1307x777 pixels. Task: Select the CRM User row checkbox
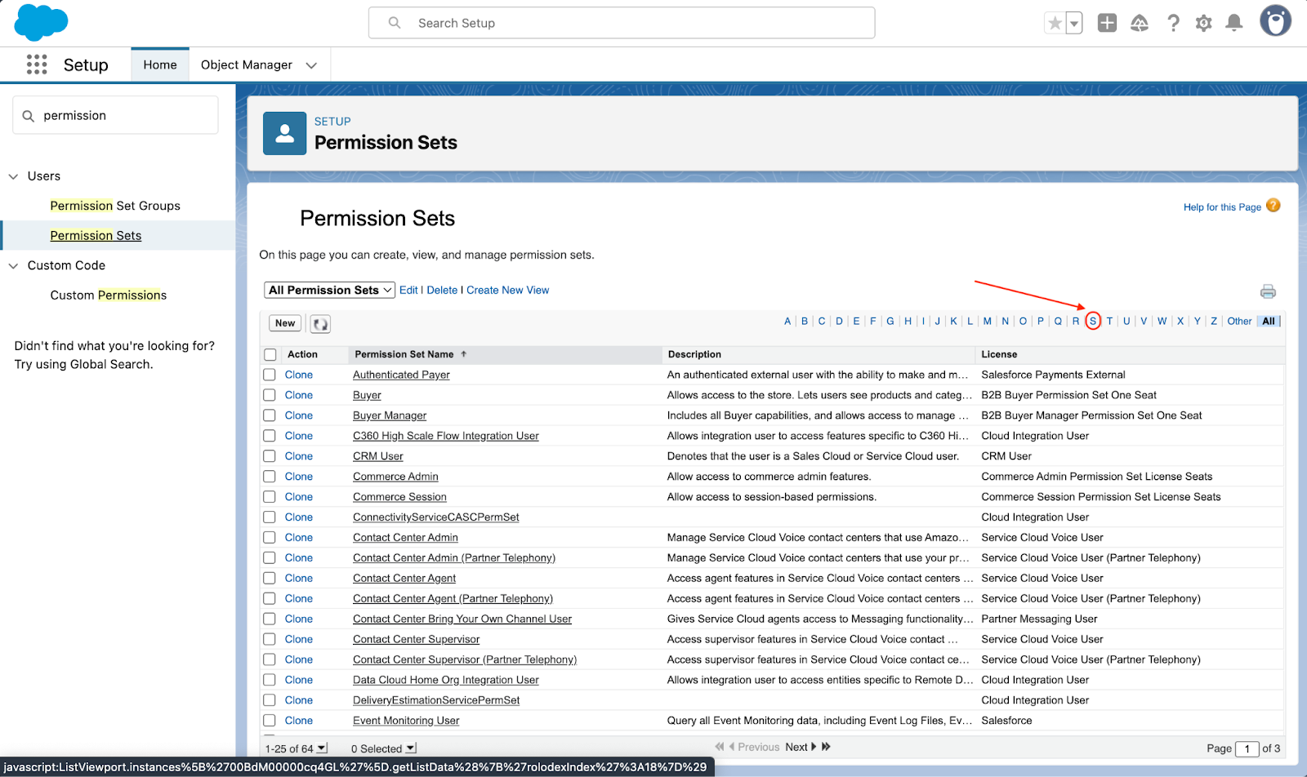coord(270,456)
